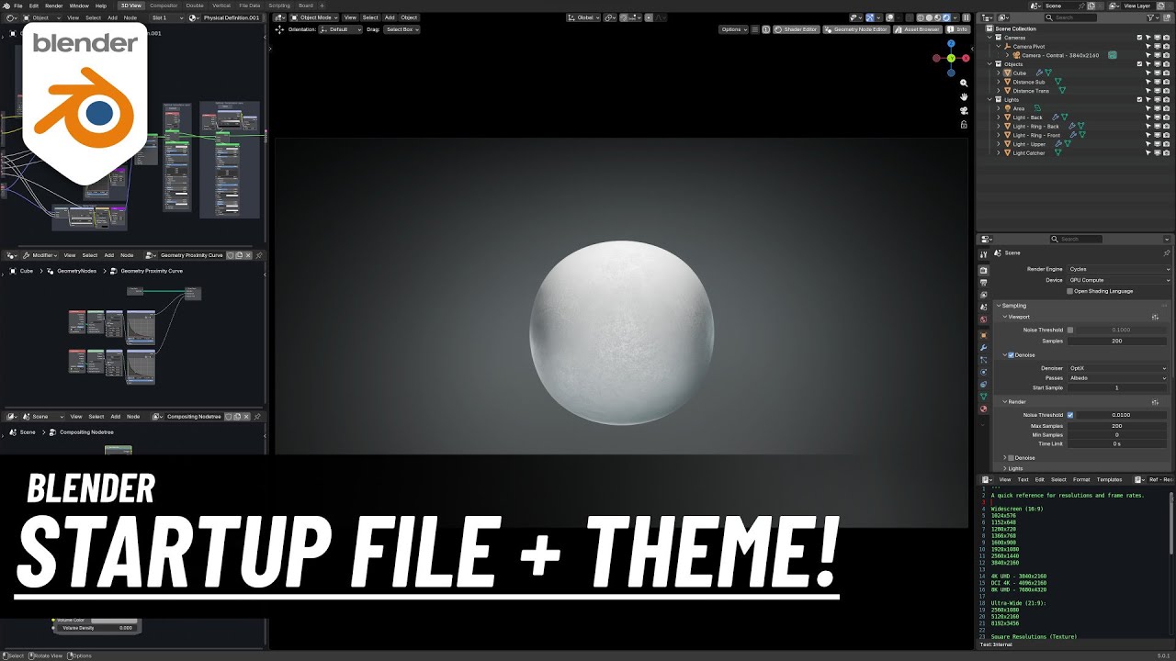1176x661 pixels.
Task: Open Object Mode dropdown in viewport header
Action: 315,17
